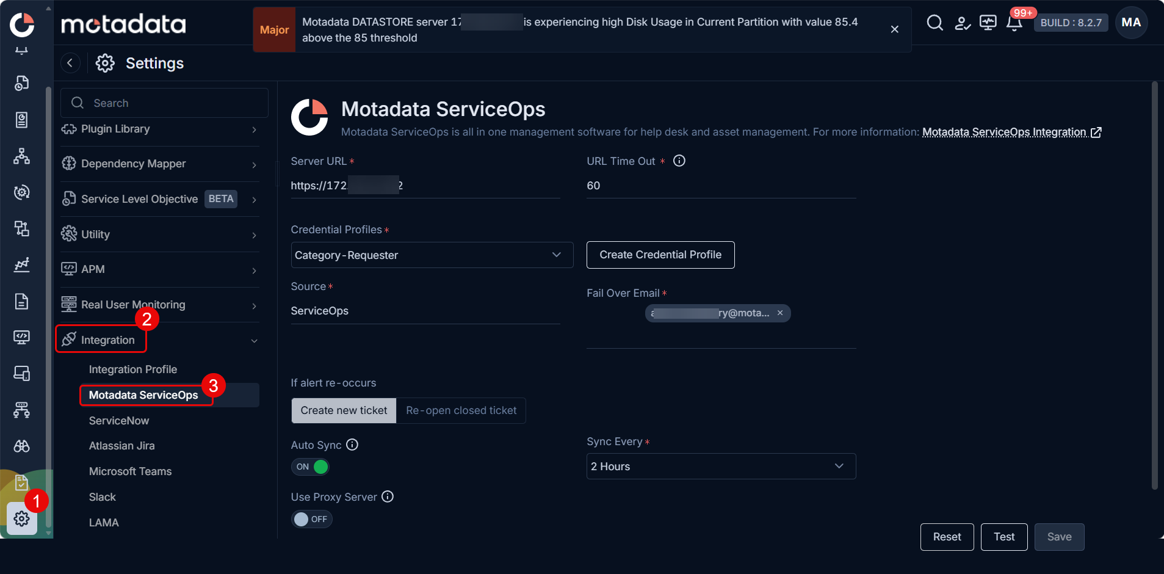Click Source field showing ServiceOps
This screenshot has height=574, width=1164.
point(425,311)
